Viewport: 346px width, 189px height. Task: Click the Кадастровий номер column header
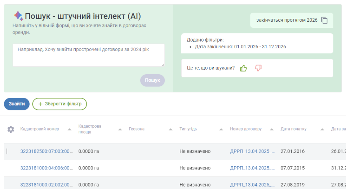(40, 129)
